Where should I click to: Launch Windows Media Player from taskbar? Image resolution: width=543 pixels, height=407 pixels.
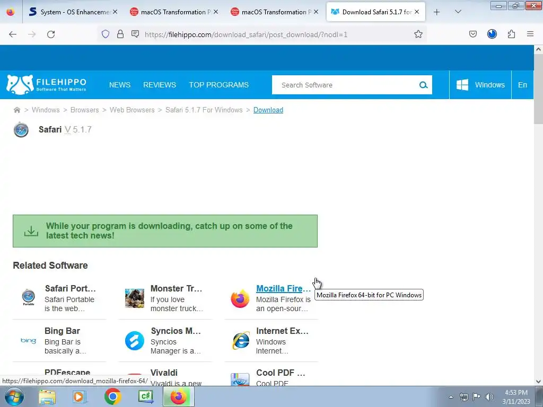79,397
